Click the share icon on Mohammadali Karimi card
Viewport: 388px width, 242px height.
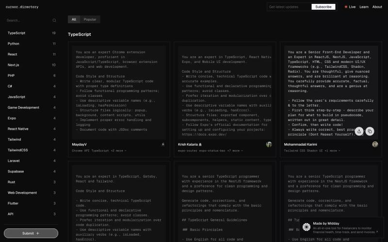pos(359,131)
